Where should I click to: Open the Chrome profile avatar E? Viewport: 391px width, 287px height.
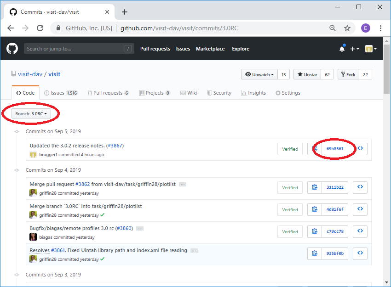click(x=366, y=28)
